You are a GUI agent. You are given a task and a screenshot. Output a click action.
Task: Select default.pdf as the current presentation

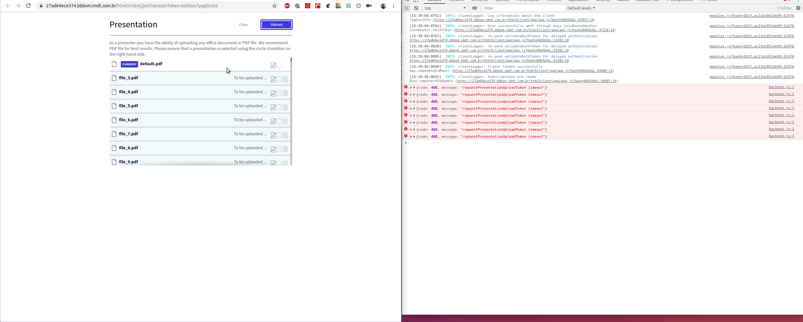[x=280, y=65]
